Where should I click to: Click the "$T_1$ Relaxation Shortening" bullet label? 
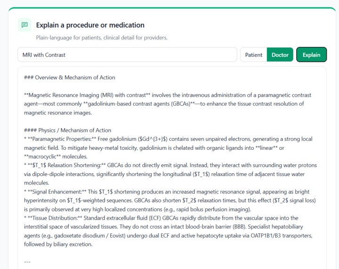coord(67,165)
